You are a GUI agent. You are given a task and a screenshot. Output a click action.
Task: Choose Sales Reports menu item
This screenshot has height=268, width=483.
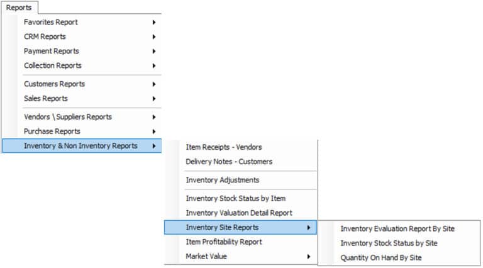point(46,98)
